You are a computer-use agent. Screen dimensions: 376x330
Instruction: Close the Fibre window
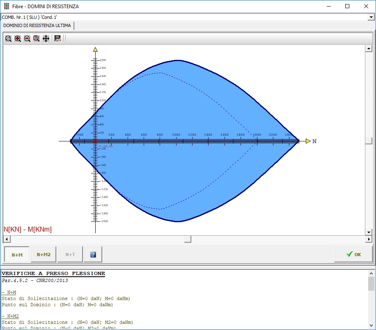(x=366, y=6)
